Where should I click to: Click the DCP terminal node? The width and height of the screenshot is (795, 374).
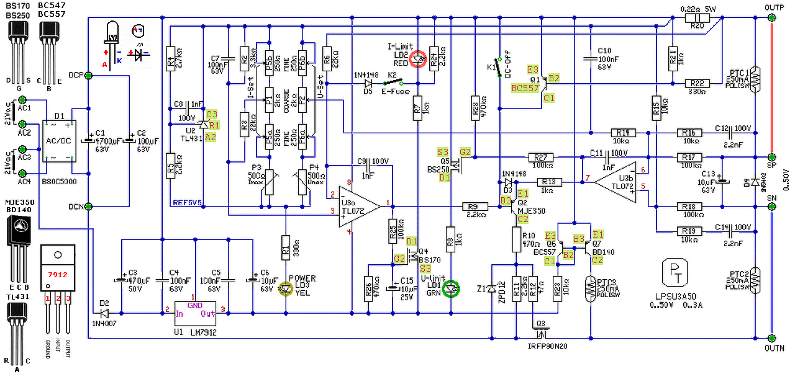pyautogui.click(x=89, y=75)
